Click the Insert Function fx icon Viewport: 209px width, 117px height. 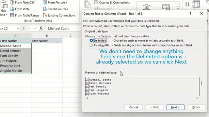click(41, 28)
